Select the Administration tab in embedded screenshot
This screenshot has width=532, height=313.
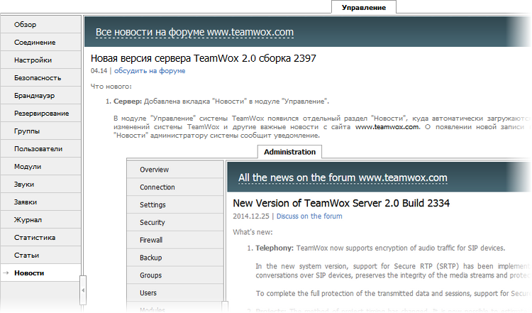289,152
